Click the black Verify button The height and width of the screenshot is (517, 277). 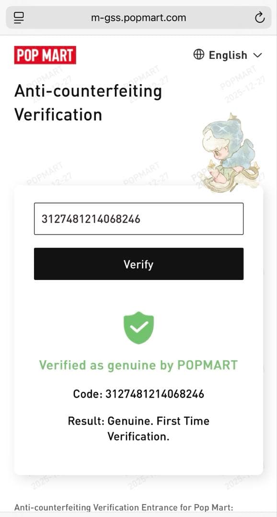coord(138,264)
